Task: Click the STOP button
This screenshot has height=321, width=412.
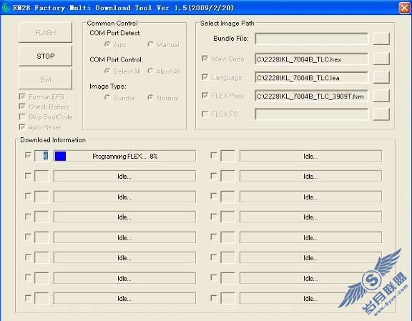Action: point(45,56)
